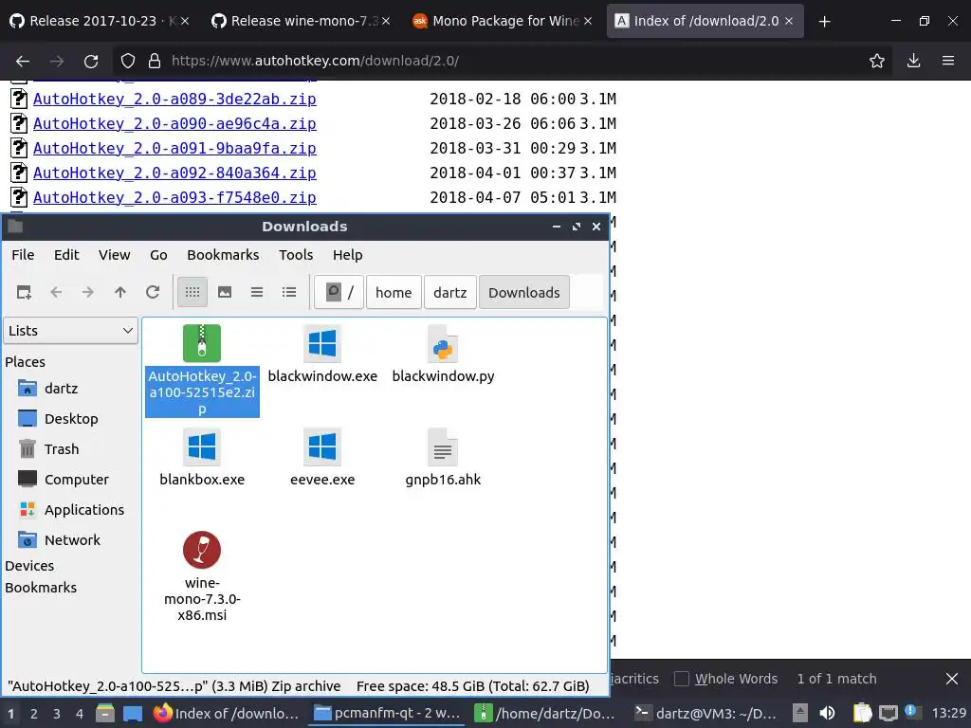Image resolution: width=971 pixels, height=728 pixels.
Task: Open Help menu in file manager
Action: [x=347, y=255]
